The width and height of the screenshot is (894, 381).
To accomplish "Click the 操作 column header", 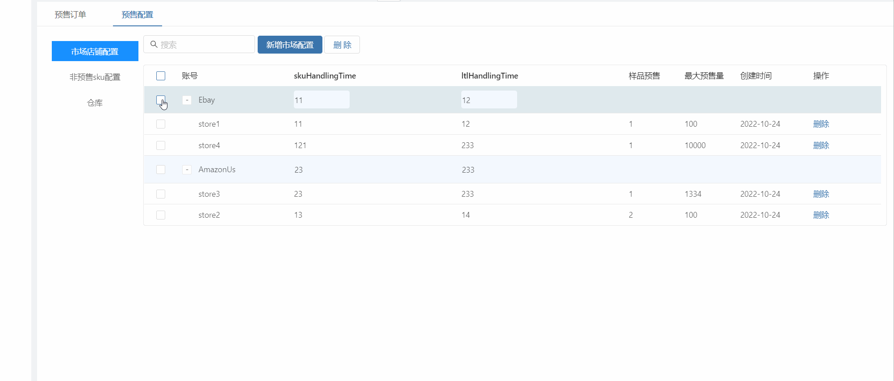I will click(x=821, y=76).
